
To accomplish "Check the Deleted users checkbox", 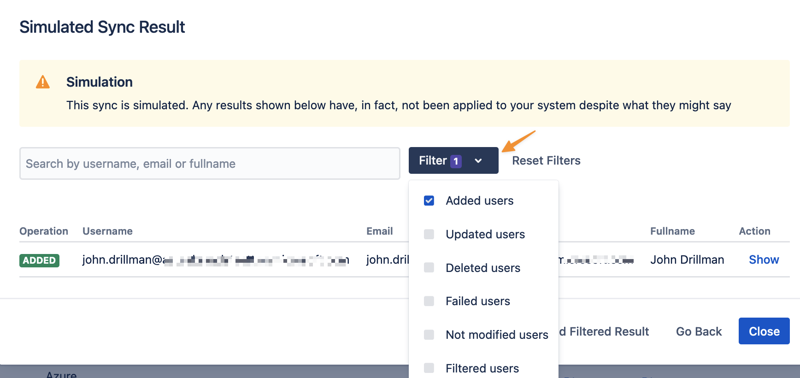I will pos(429,268).
